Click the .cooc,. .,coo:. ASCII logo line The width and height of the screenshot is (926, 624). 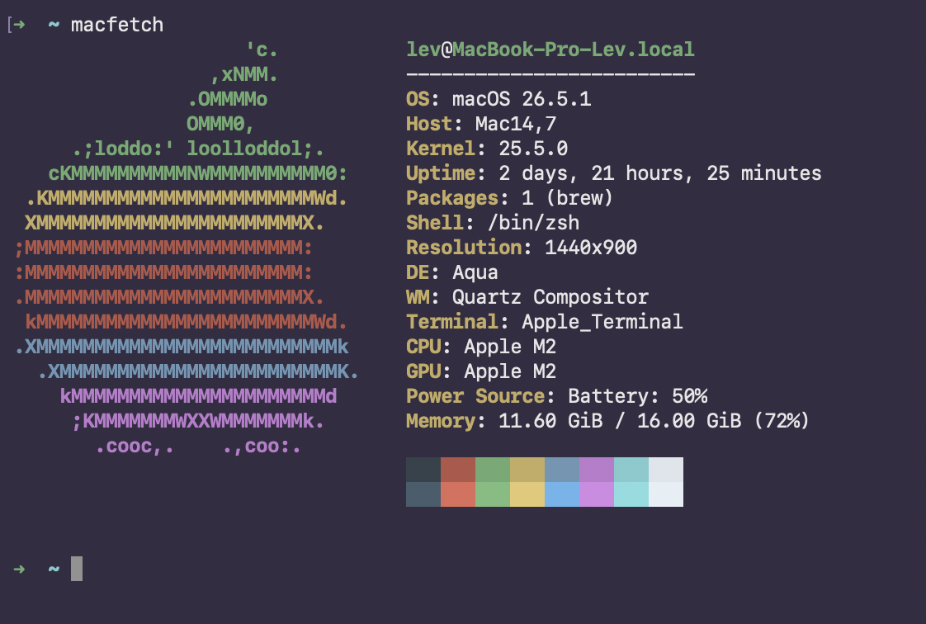click(x=198, y=447)
